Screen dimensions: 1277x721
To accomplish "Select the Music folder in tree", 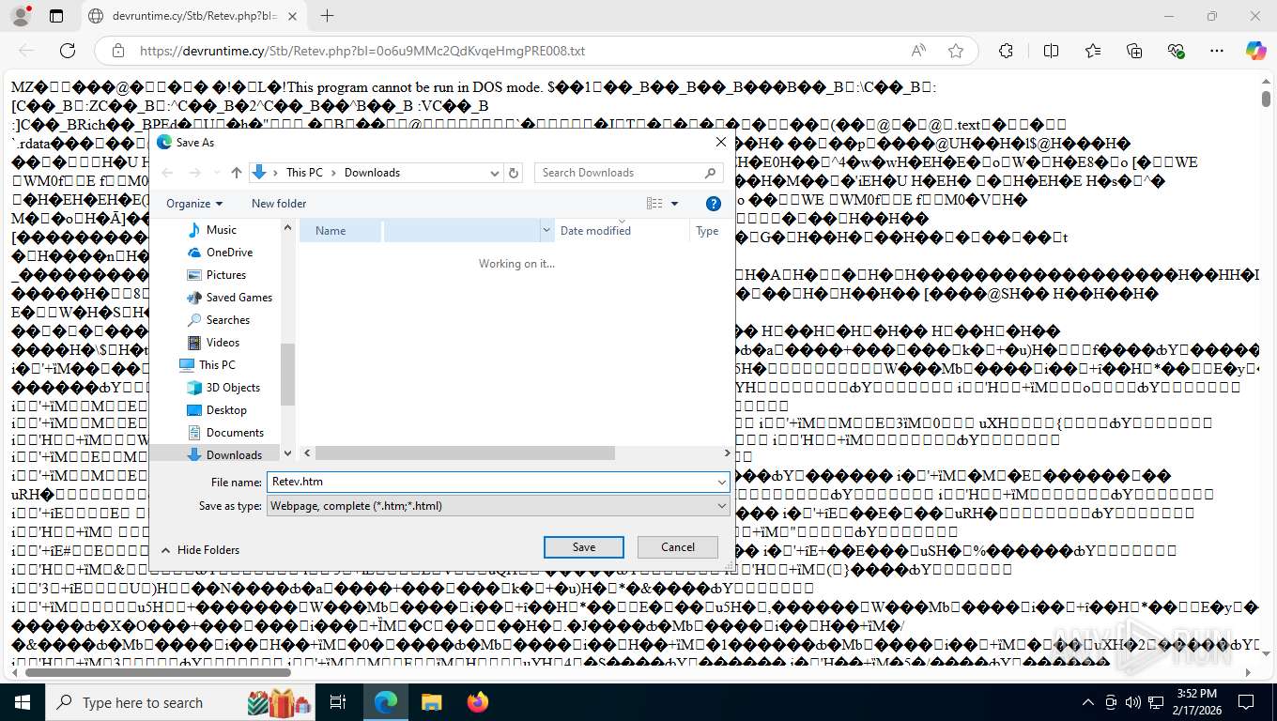I will click(221, 230).
